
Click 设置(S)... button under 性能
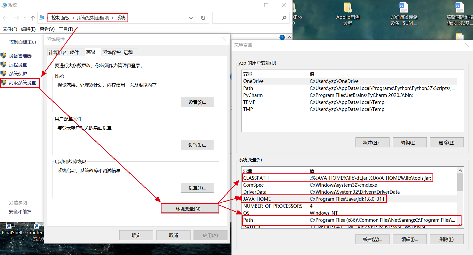(x=197, y=102)
